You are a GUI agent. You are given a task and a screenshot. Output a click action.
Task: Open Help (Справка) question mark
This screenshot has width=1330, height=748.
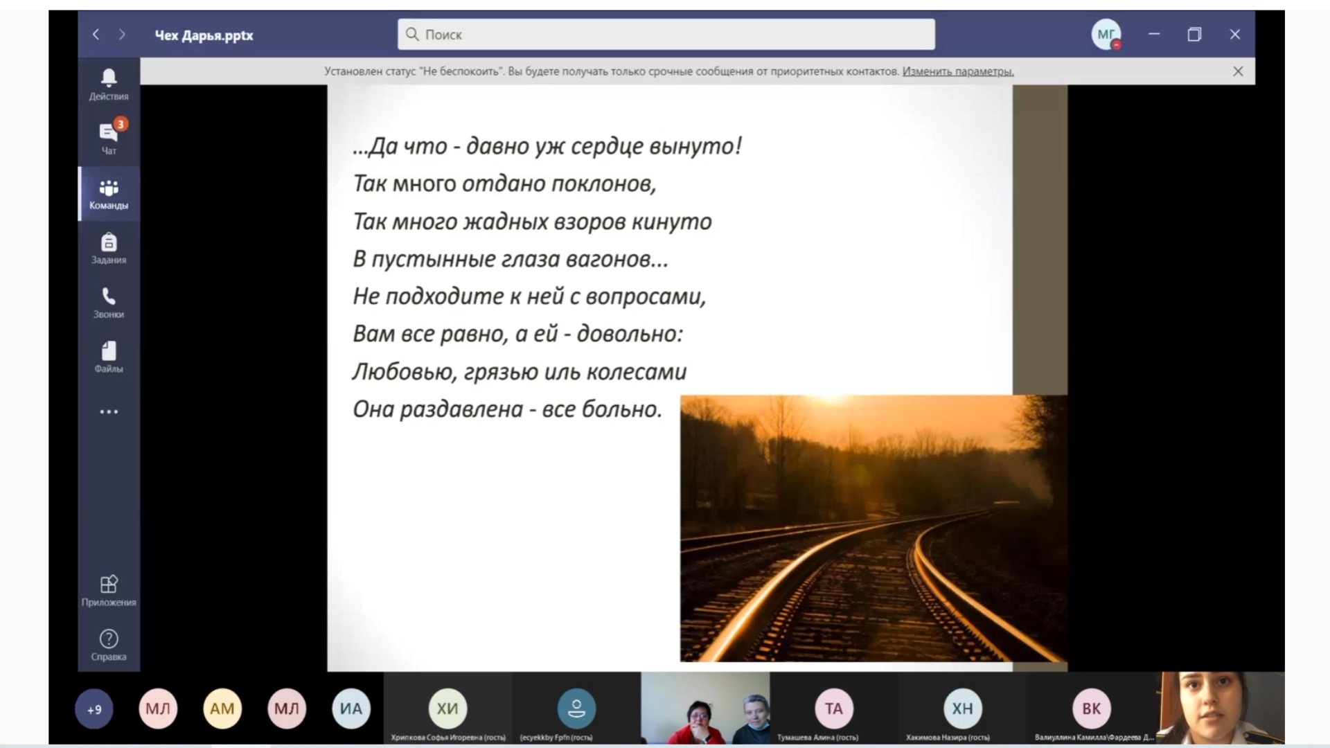(x=109, y=645)
